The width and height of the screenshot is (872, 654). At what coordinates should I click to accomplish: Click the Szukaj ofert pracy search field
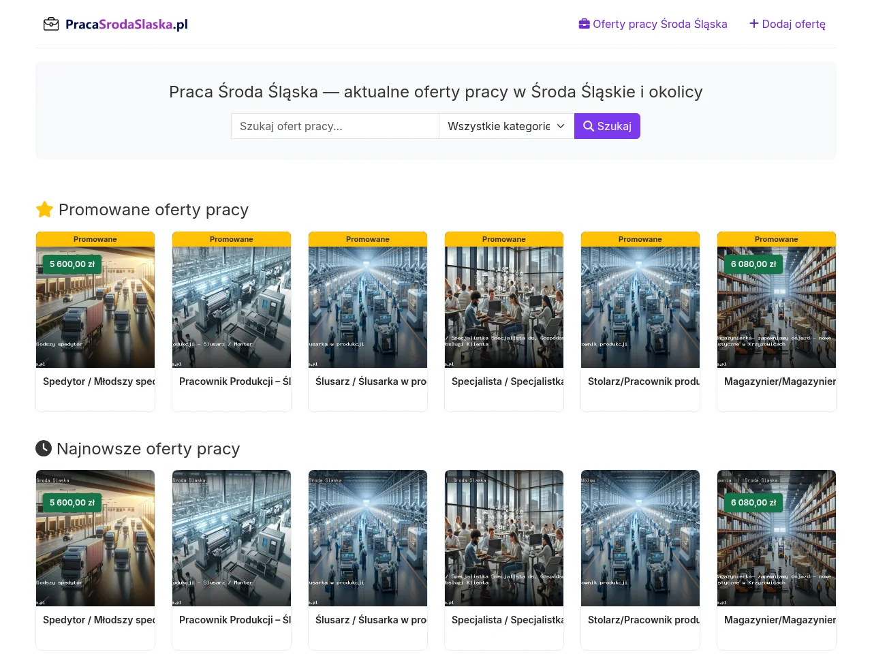(335, 126)
